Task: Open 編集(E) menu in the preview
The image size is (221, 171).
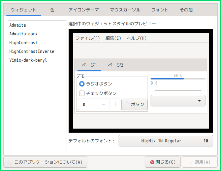Action: pyautogui.click(x=113, y=38)
